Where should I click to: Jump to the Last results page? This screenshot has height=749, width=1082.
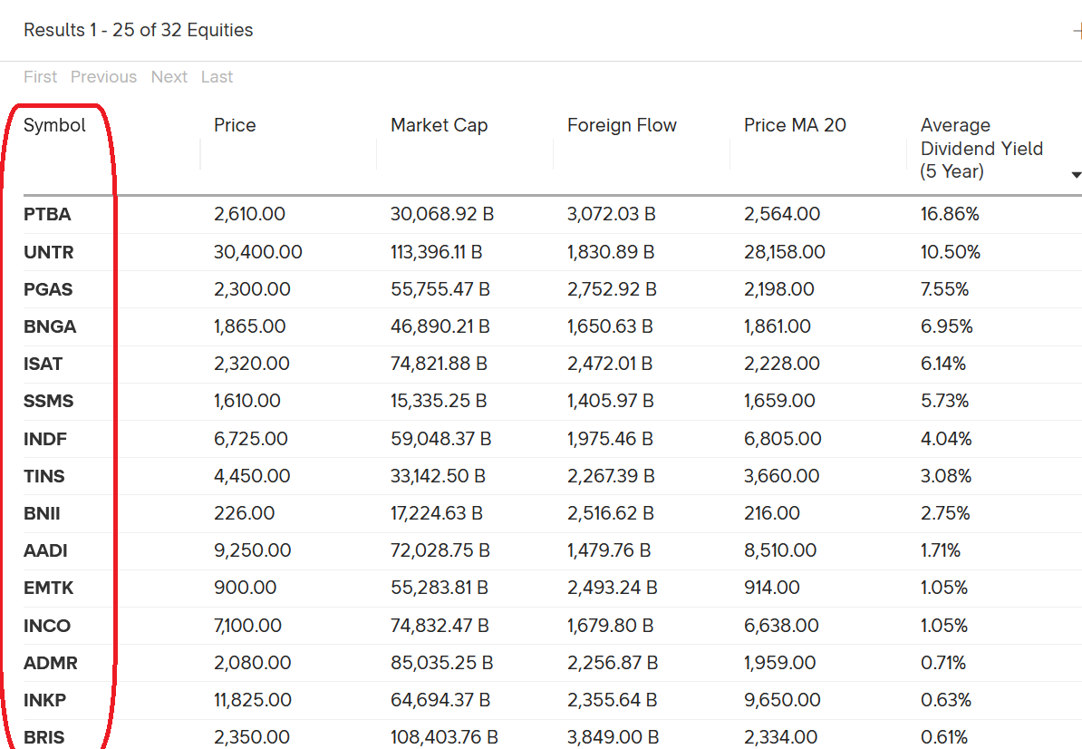click(217, 77)
